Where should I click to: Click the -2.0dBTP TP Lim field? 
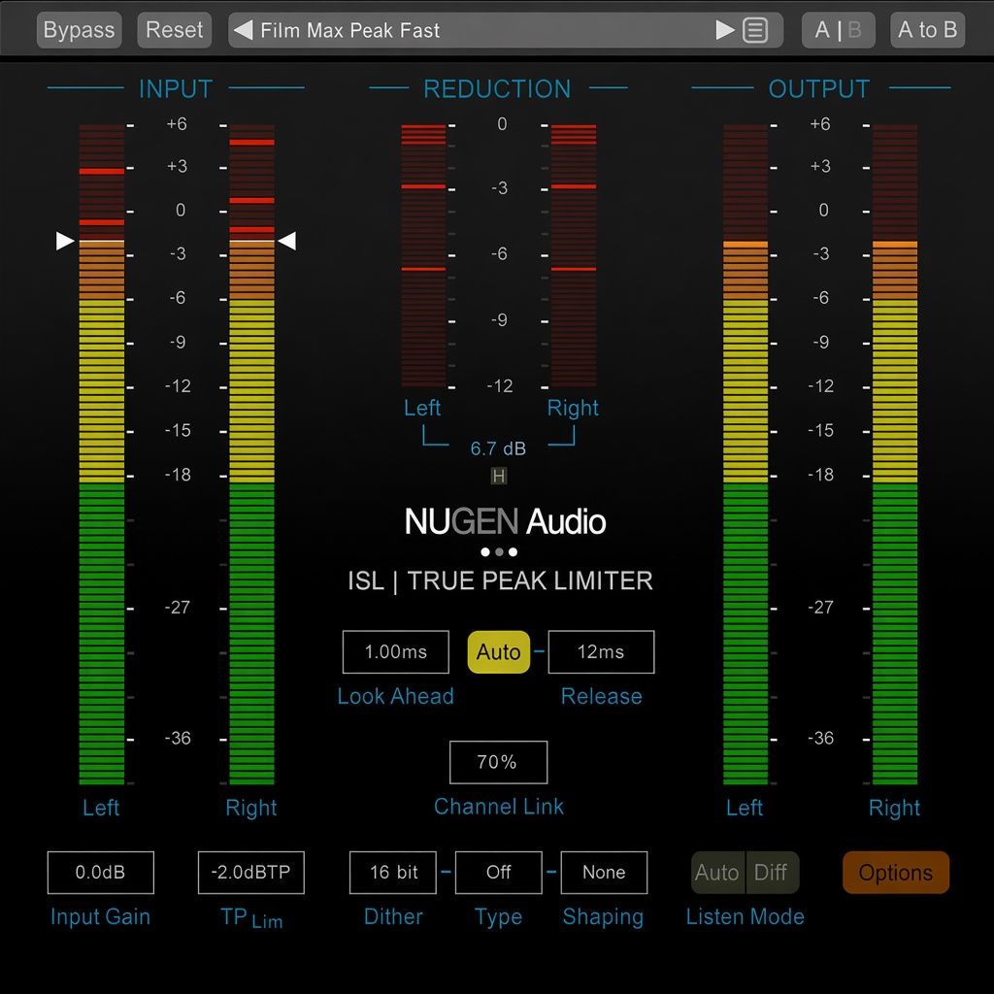tap(251, 873)
